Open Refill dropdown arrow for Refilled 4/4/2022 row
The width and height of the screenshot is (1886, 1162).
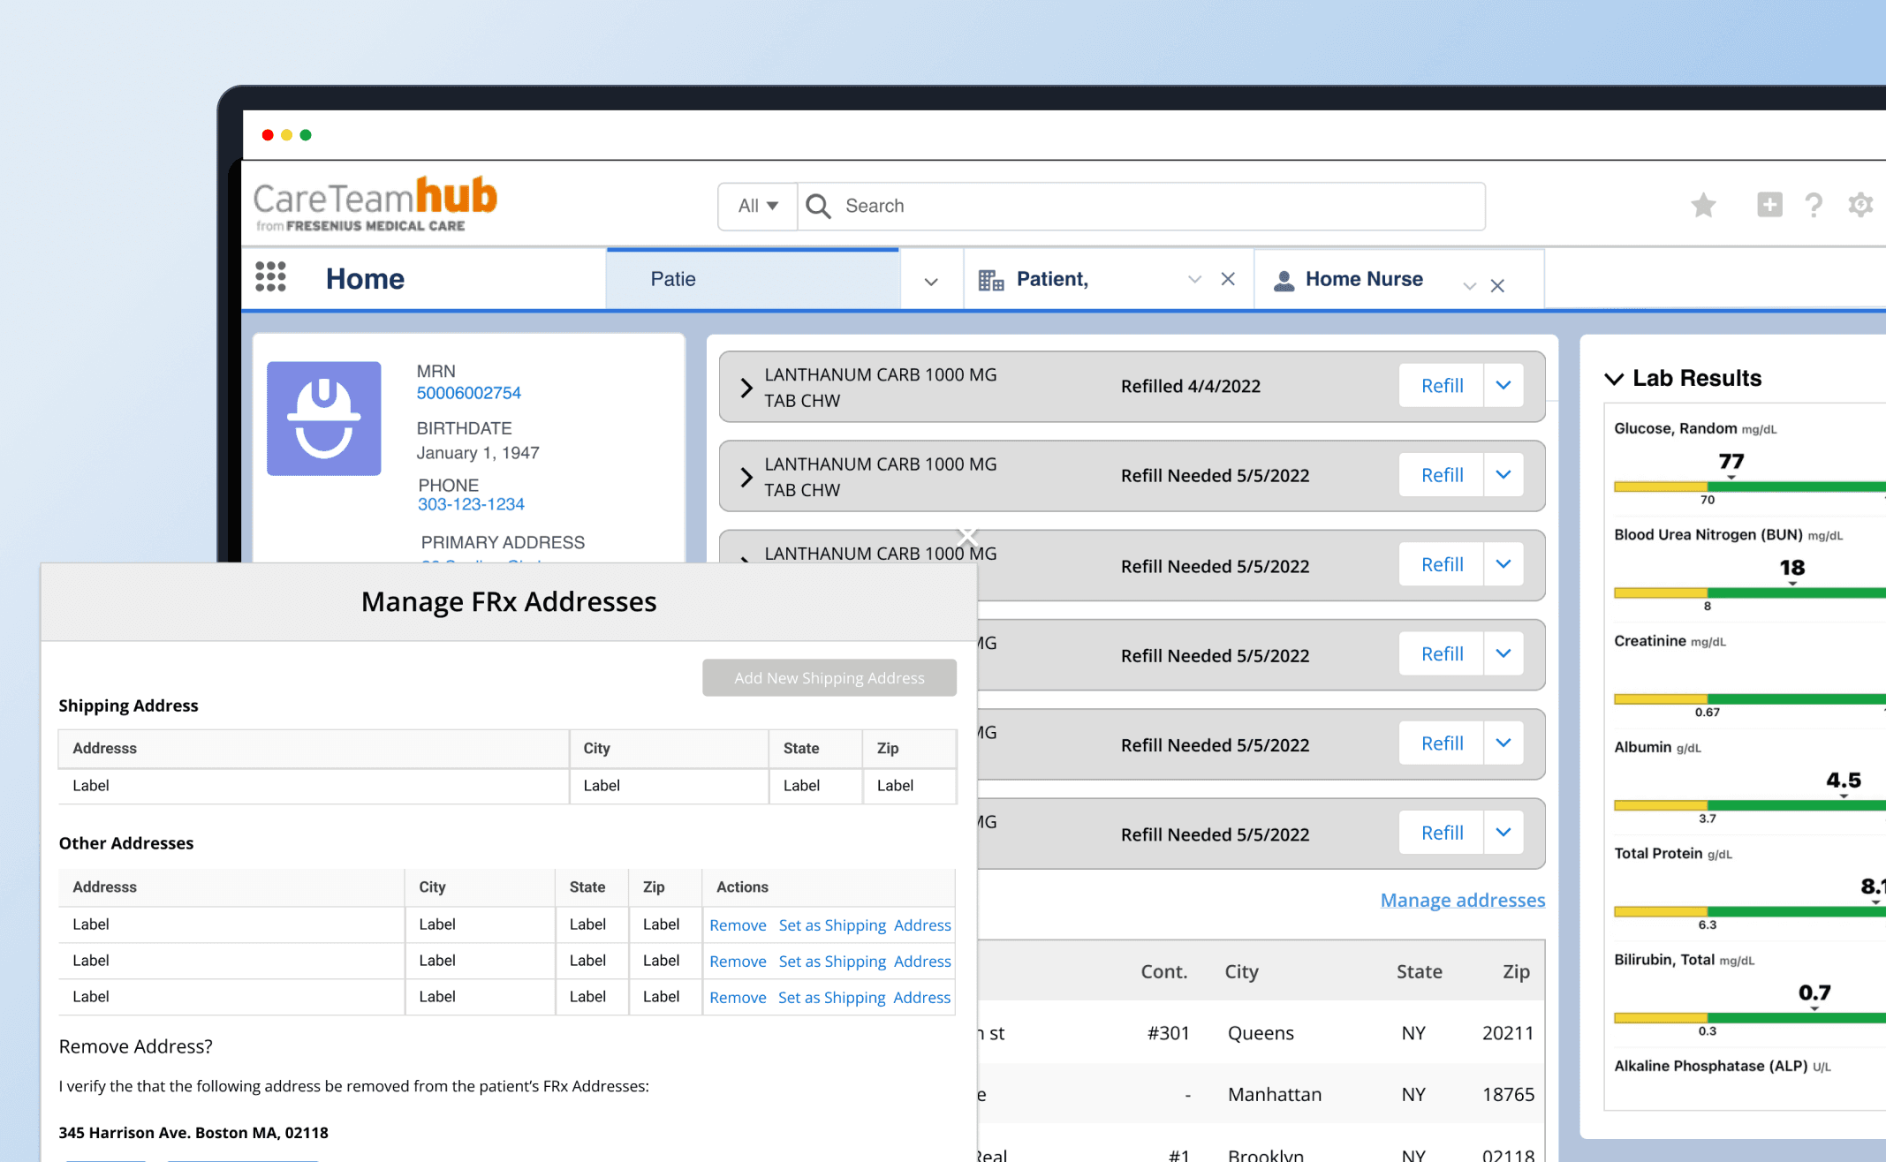(1503, 386)
